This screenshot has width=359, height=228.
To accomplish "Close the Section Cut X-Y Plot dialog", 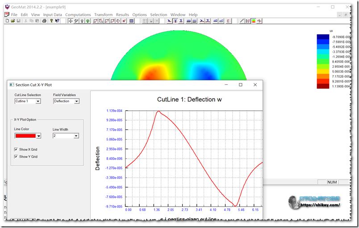I will [x=255, y=85].
